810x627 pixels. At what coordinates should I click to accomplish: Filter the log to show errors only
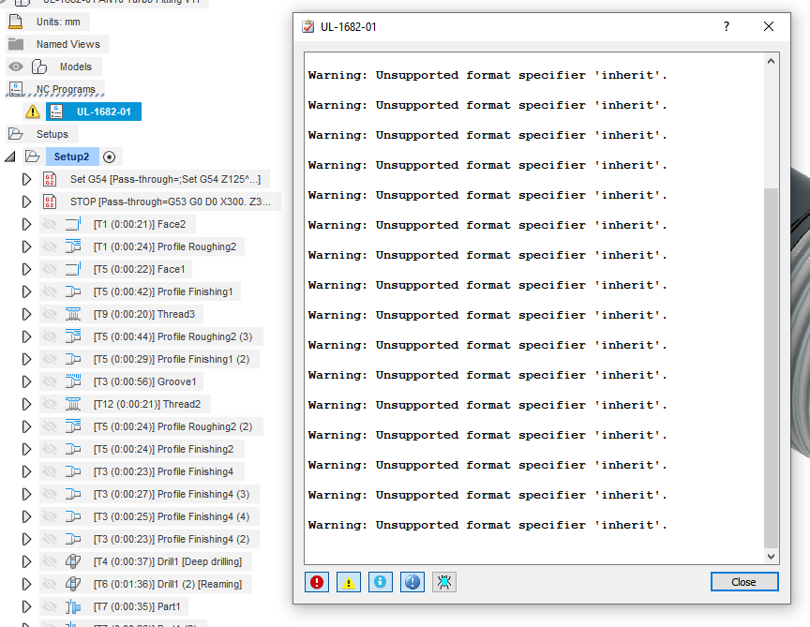pos(317,582)
